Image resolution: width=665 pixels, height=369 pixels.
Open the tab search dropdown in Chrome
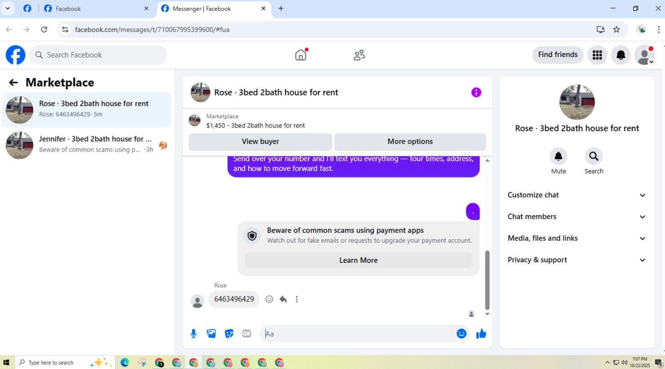8,9
